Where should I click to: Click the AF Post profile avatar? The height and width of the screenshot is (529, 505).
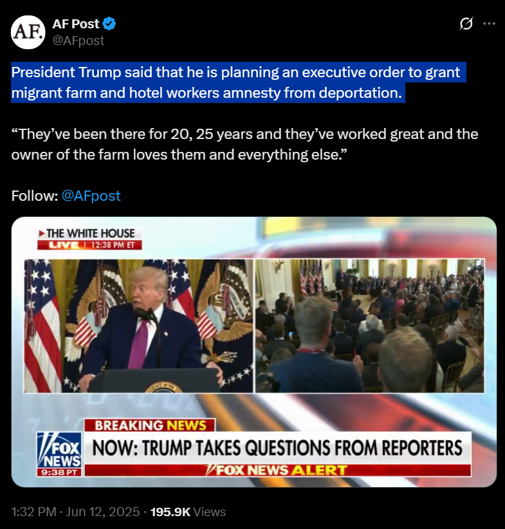[x=28, y=32]
